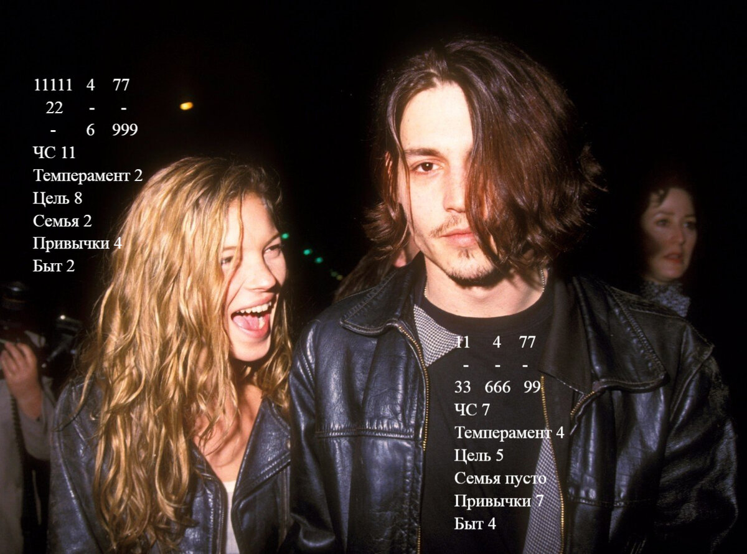Select the line Темперамент 2

[x=88, y=176]
